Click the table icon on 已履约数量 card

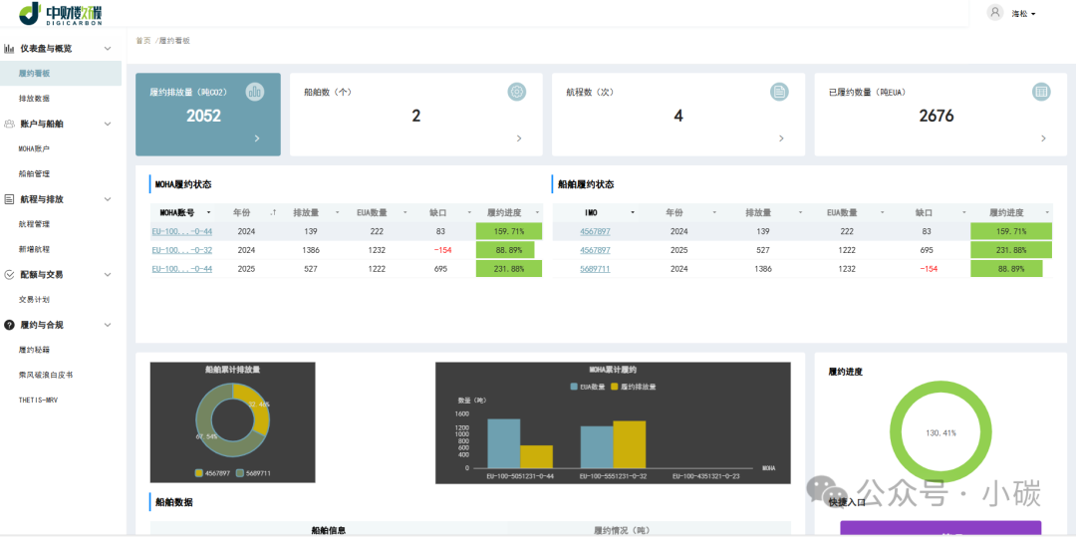click(1041, 92)
